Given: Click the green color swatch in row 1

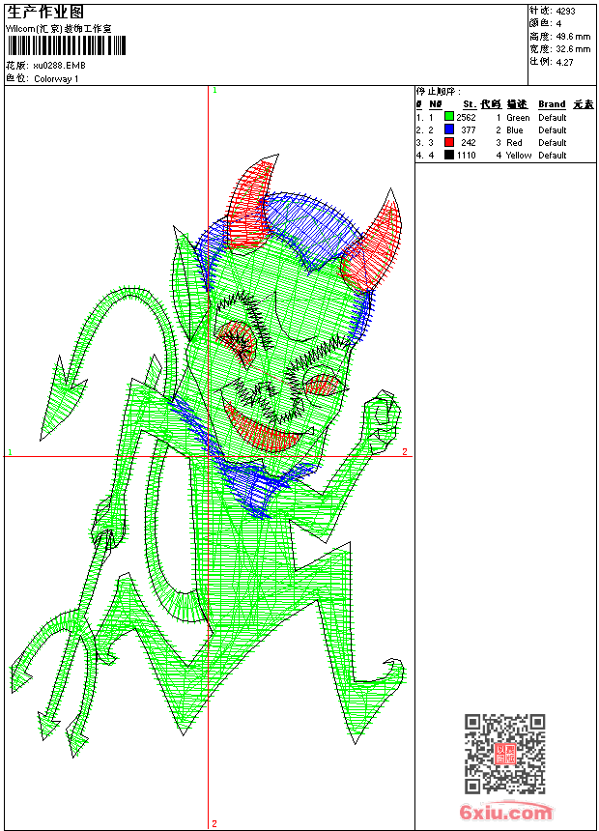Looking at the screenshot, I should pyautogui.click(x=449, y=118).
